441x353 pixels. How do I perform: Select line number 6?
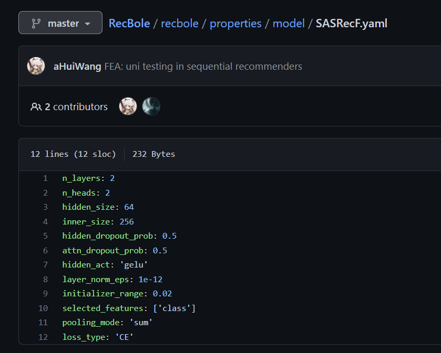coord(45,251)
